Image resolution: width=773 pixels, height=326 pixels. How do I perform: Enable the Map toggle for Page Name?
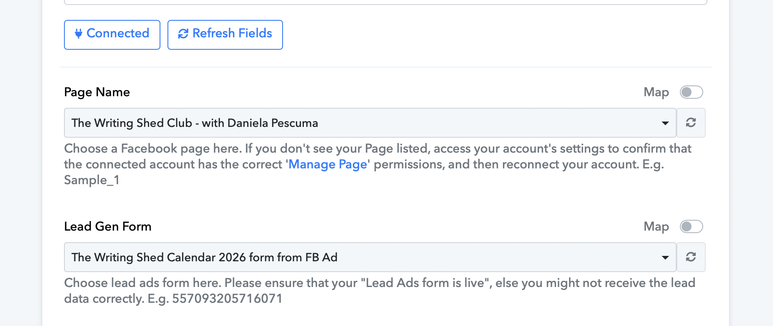(x=691, y=92)
